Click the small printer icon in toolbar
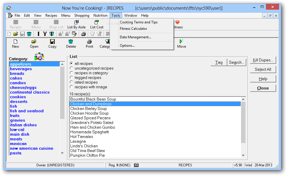This screenshot has height=176, width=287. [x=83, y=34]
